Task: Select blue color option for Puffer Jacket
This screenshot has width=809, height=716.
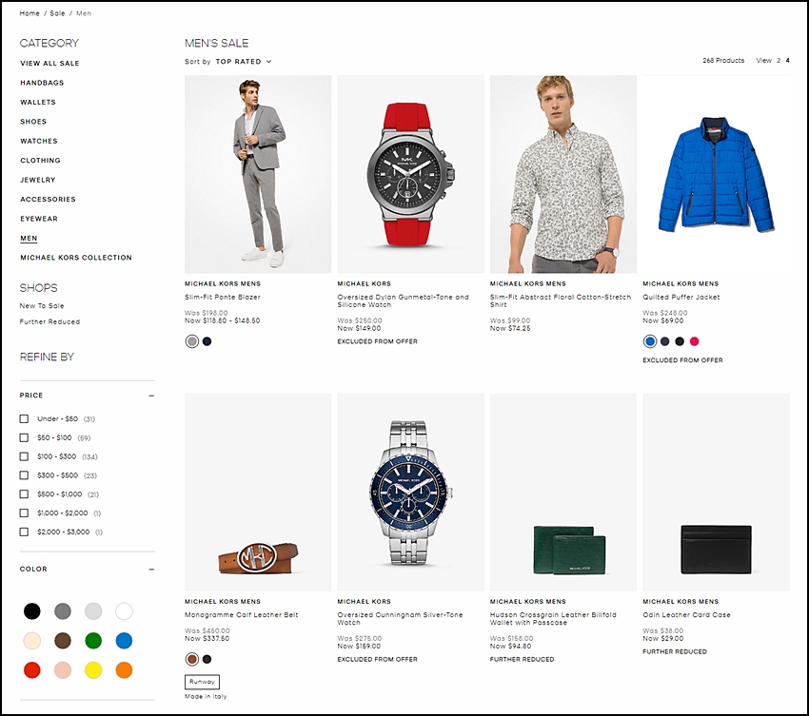Action: (x=650, y=341)
